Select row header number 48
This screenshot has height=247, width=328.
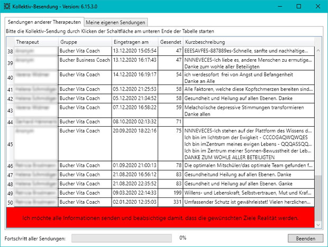click(10, 184)
